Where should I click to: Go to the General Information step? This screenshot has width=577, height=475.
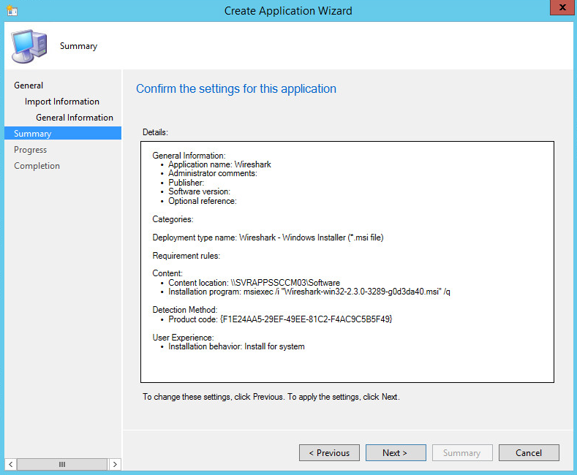tap(75, 118)
